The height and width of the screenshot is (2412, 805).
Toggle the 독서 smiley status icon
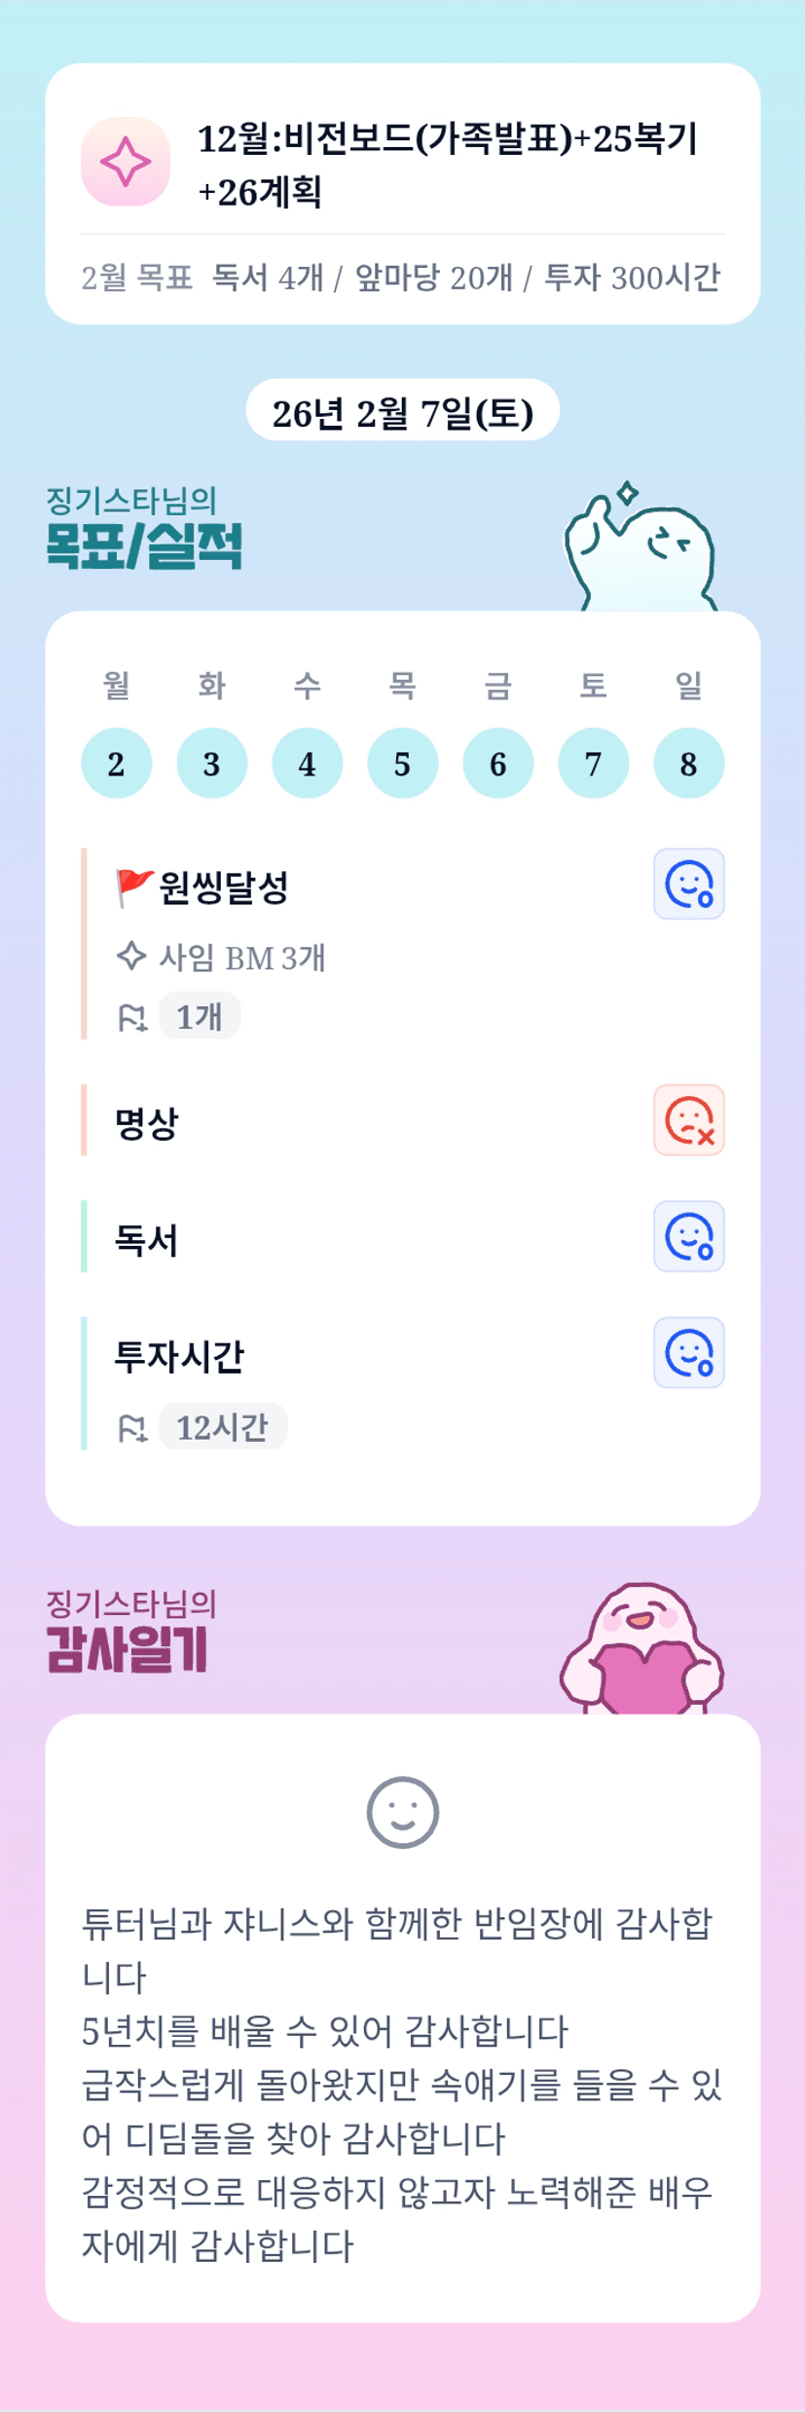point(688,1236)
